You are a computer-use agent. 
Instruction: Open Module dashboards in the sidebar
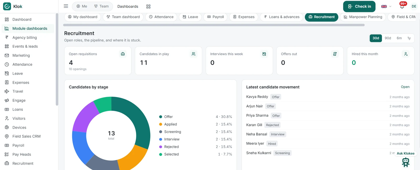[x=28, y=28]
